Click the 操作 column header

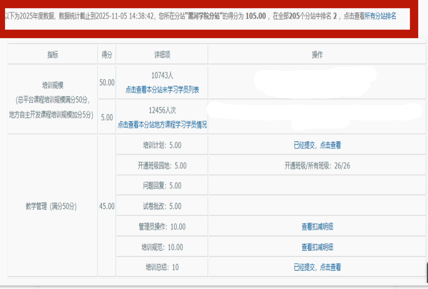point(317,55)
